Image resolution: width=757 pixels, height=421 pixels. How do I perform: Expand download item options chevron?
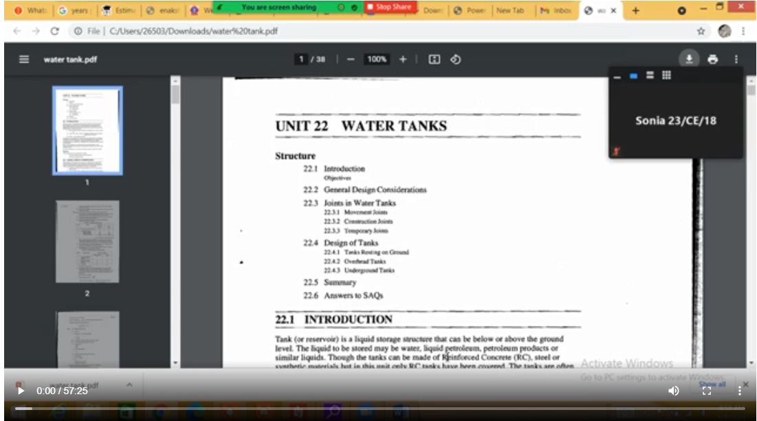click(x=129, y=385)
